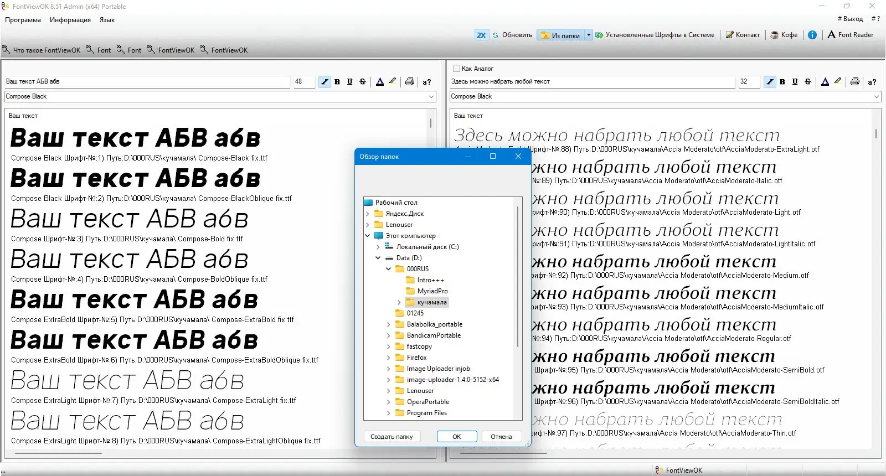Click the first Font link in the links bar
Viewport: 886px width, 476px height.
[99, 50]
